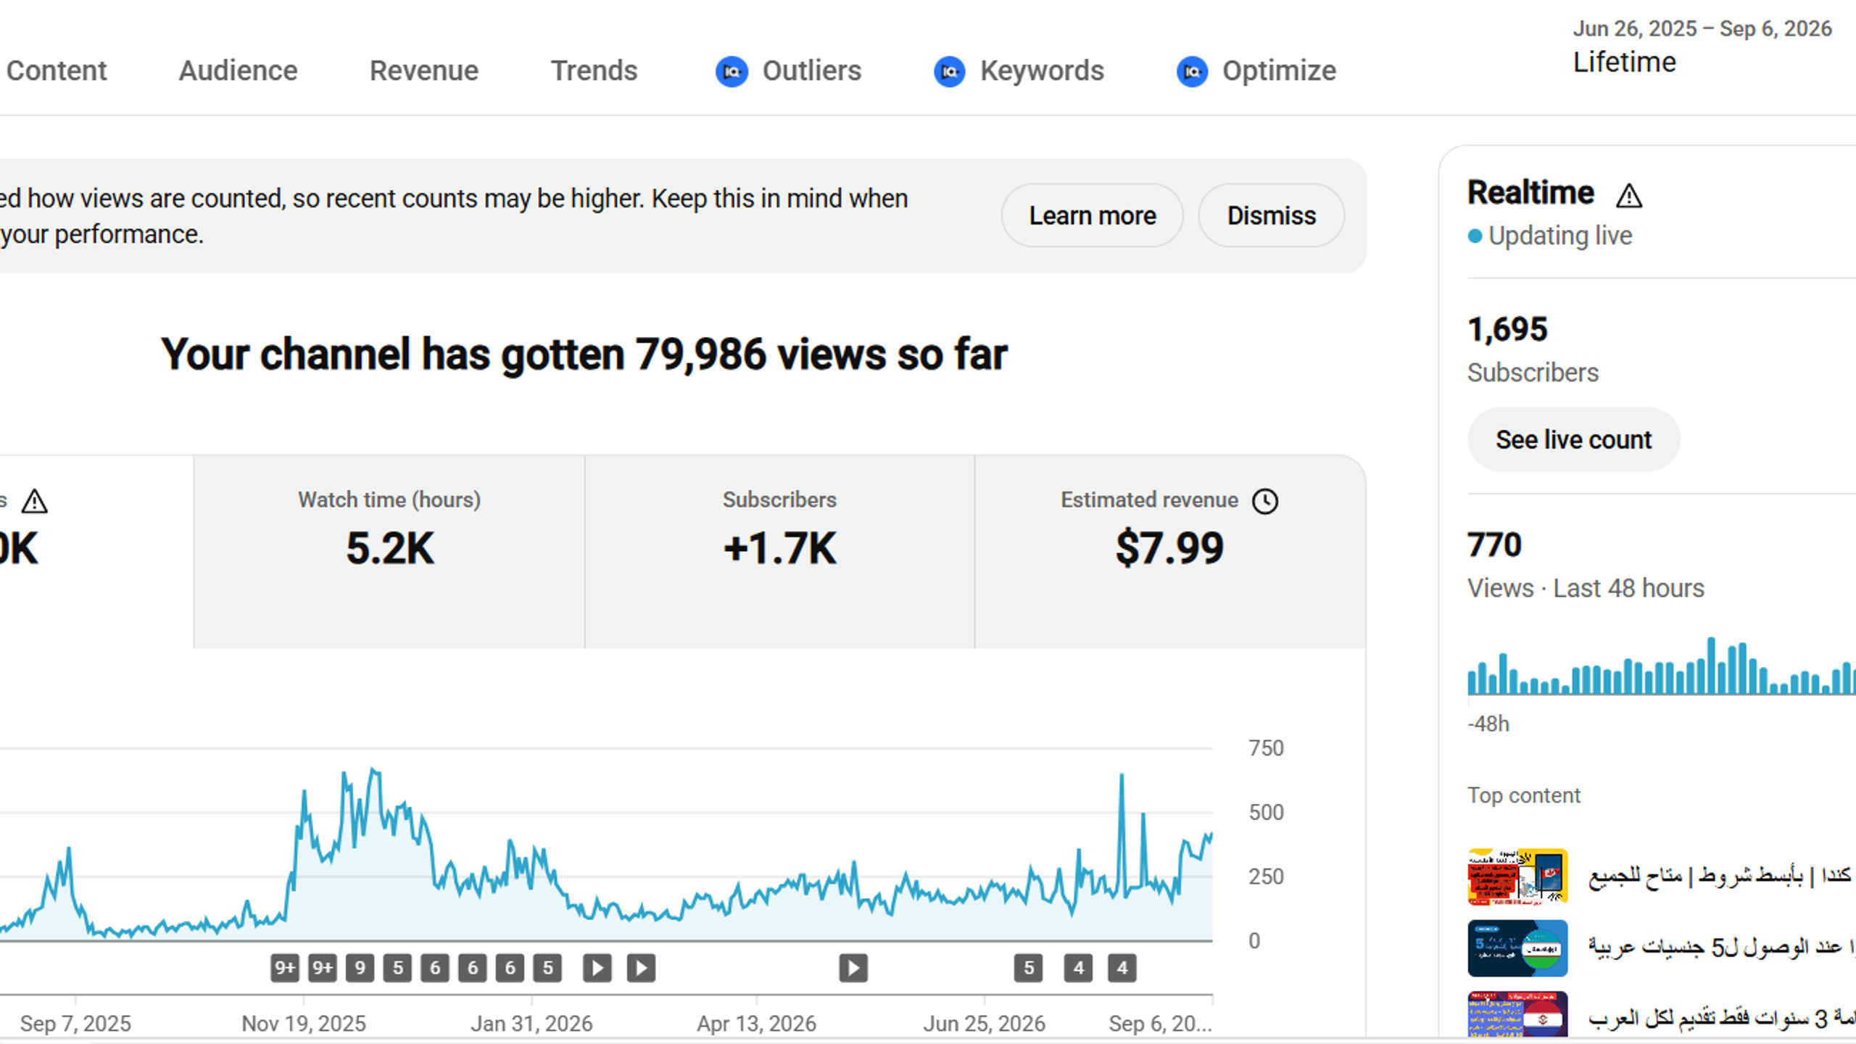Click the Realtime 48-hour views bar chart

tap(1662, 666)
